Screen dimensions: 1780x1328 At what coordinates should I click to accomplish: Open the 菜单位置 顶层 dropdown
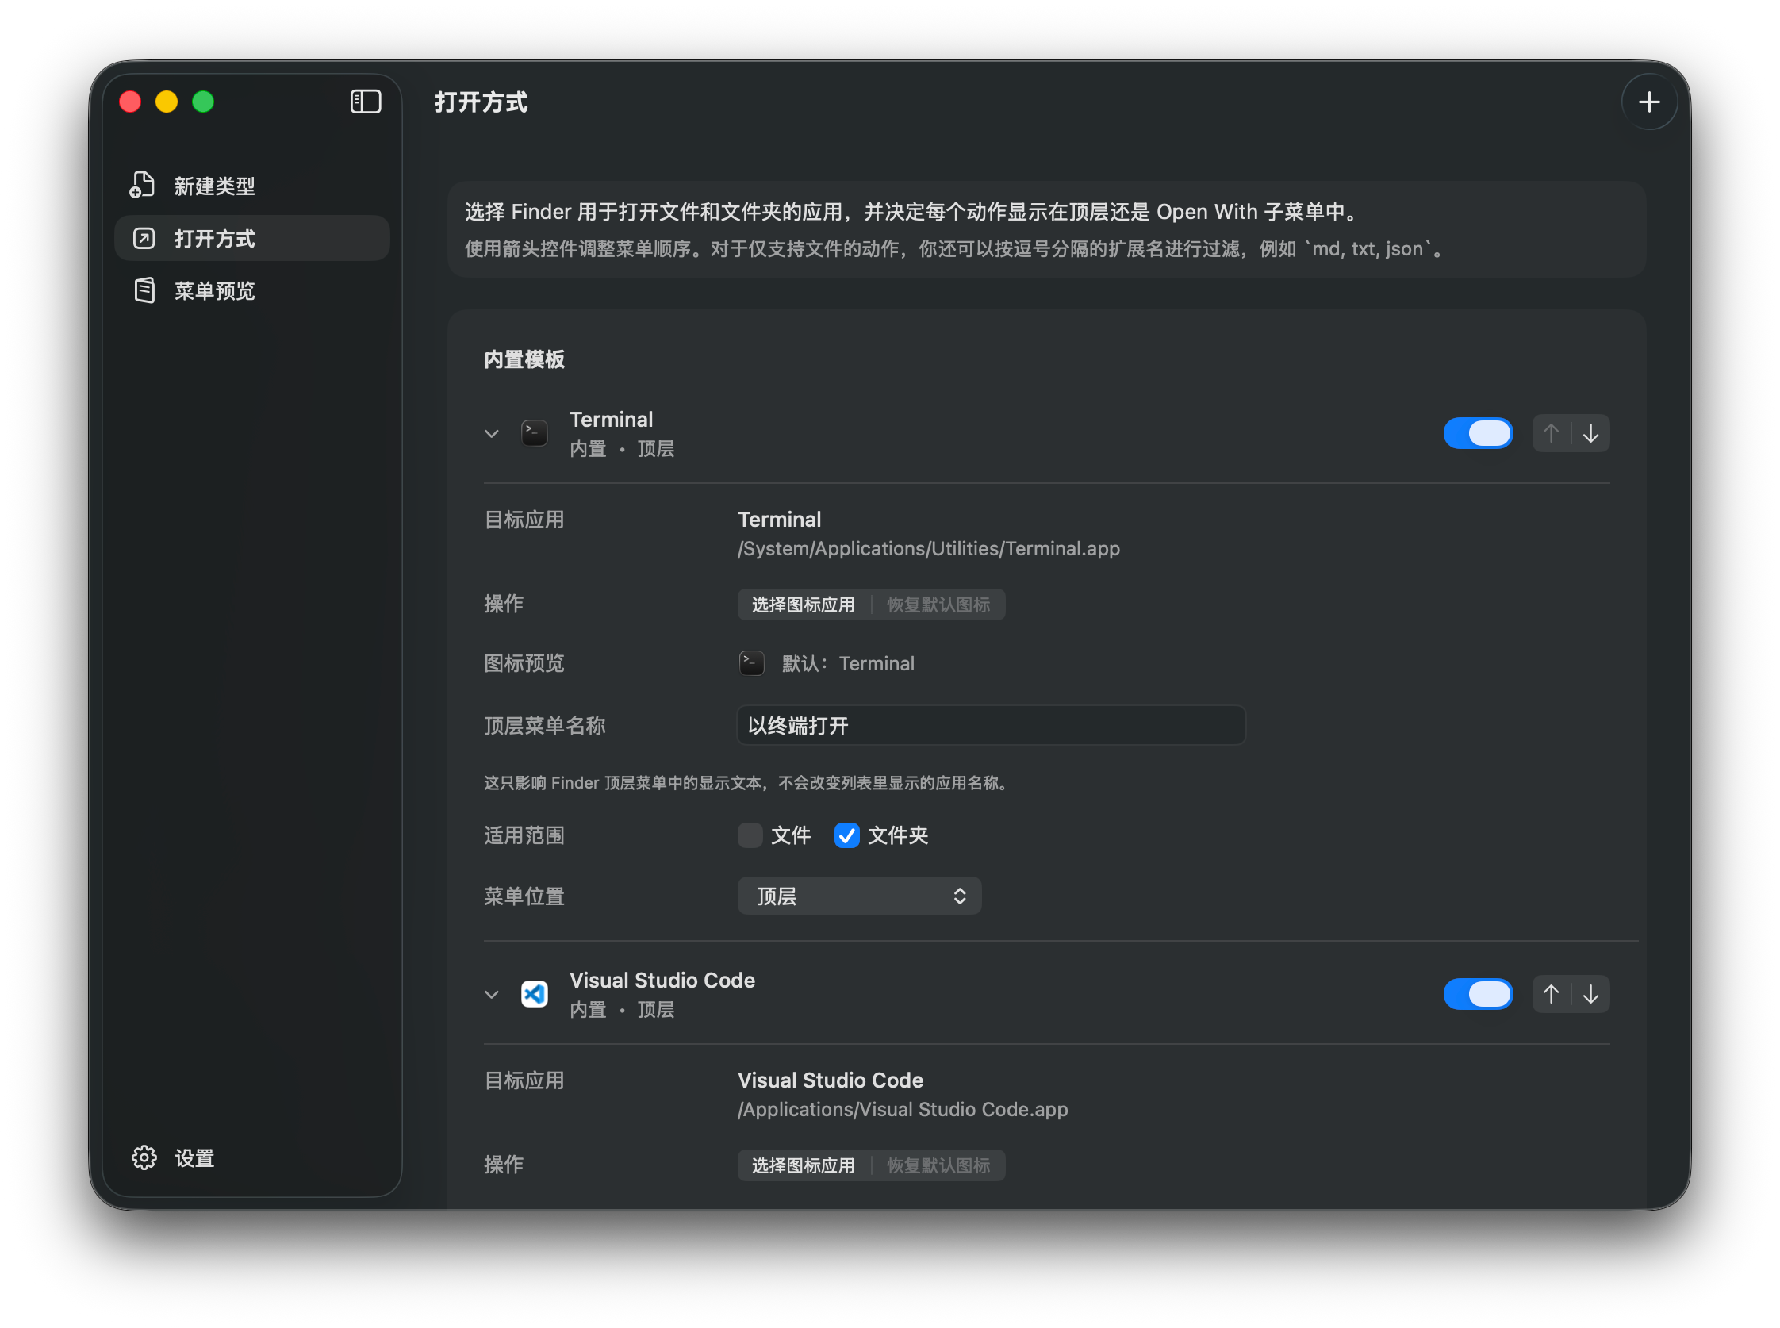pos(859,896)
